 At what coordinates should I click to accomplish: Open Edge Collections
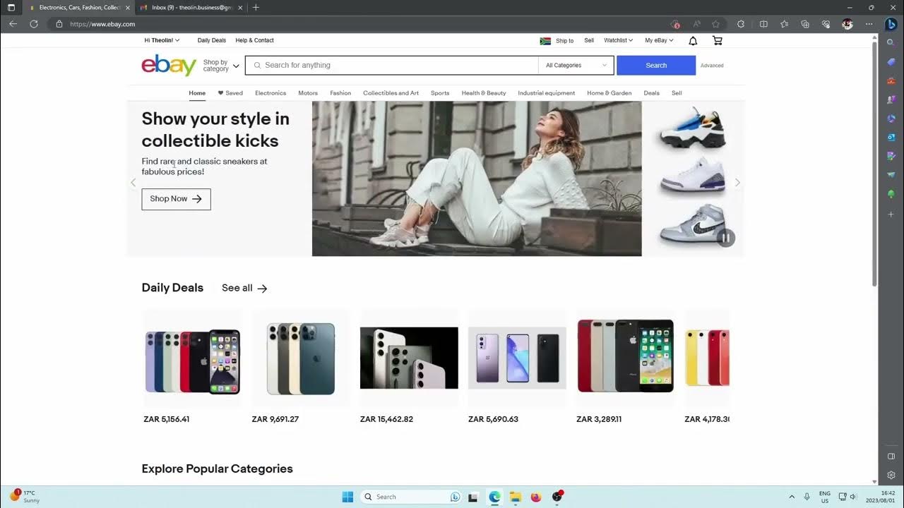805,24
